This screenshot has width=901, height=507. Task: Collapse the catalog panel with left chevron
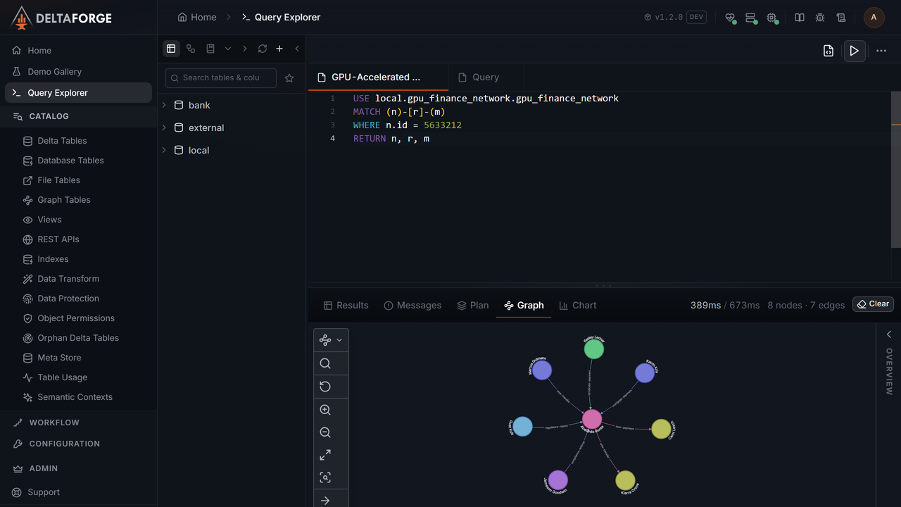(x=297, y=49)
